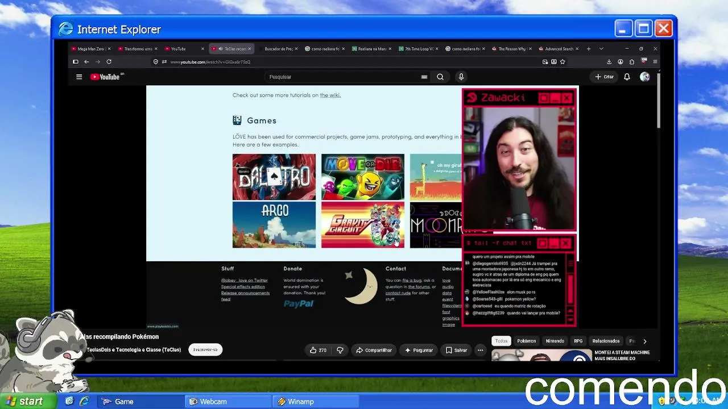Close the Zawacki webcam overlay window
The height and width of the screenshot is (409, 728).
click(567, 98)
